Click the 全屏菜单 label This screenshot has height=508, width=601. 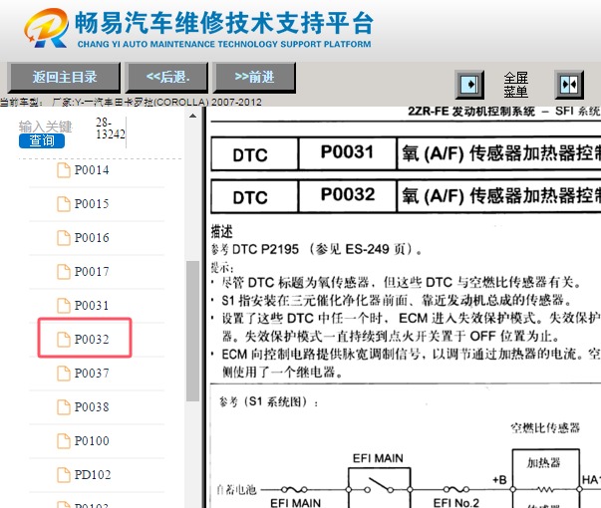point(515,85)
